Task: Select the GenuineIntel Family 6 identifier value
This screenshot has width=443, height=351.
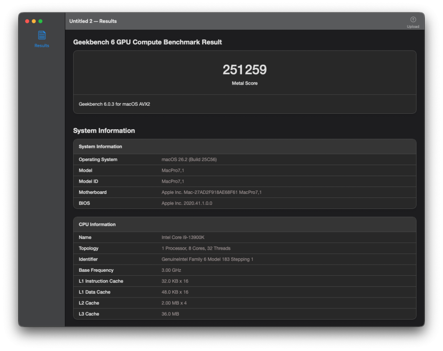Action: click(207, 259)
